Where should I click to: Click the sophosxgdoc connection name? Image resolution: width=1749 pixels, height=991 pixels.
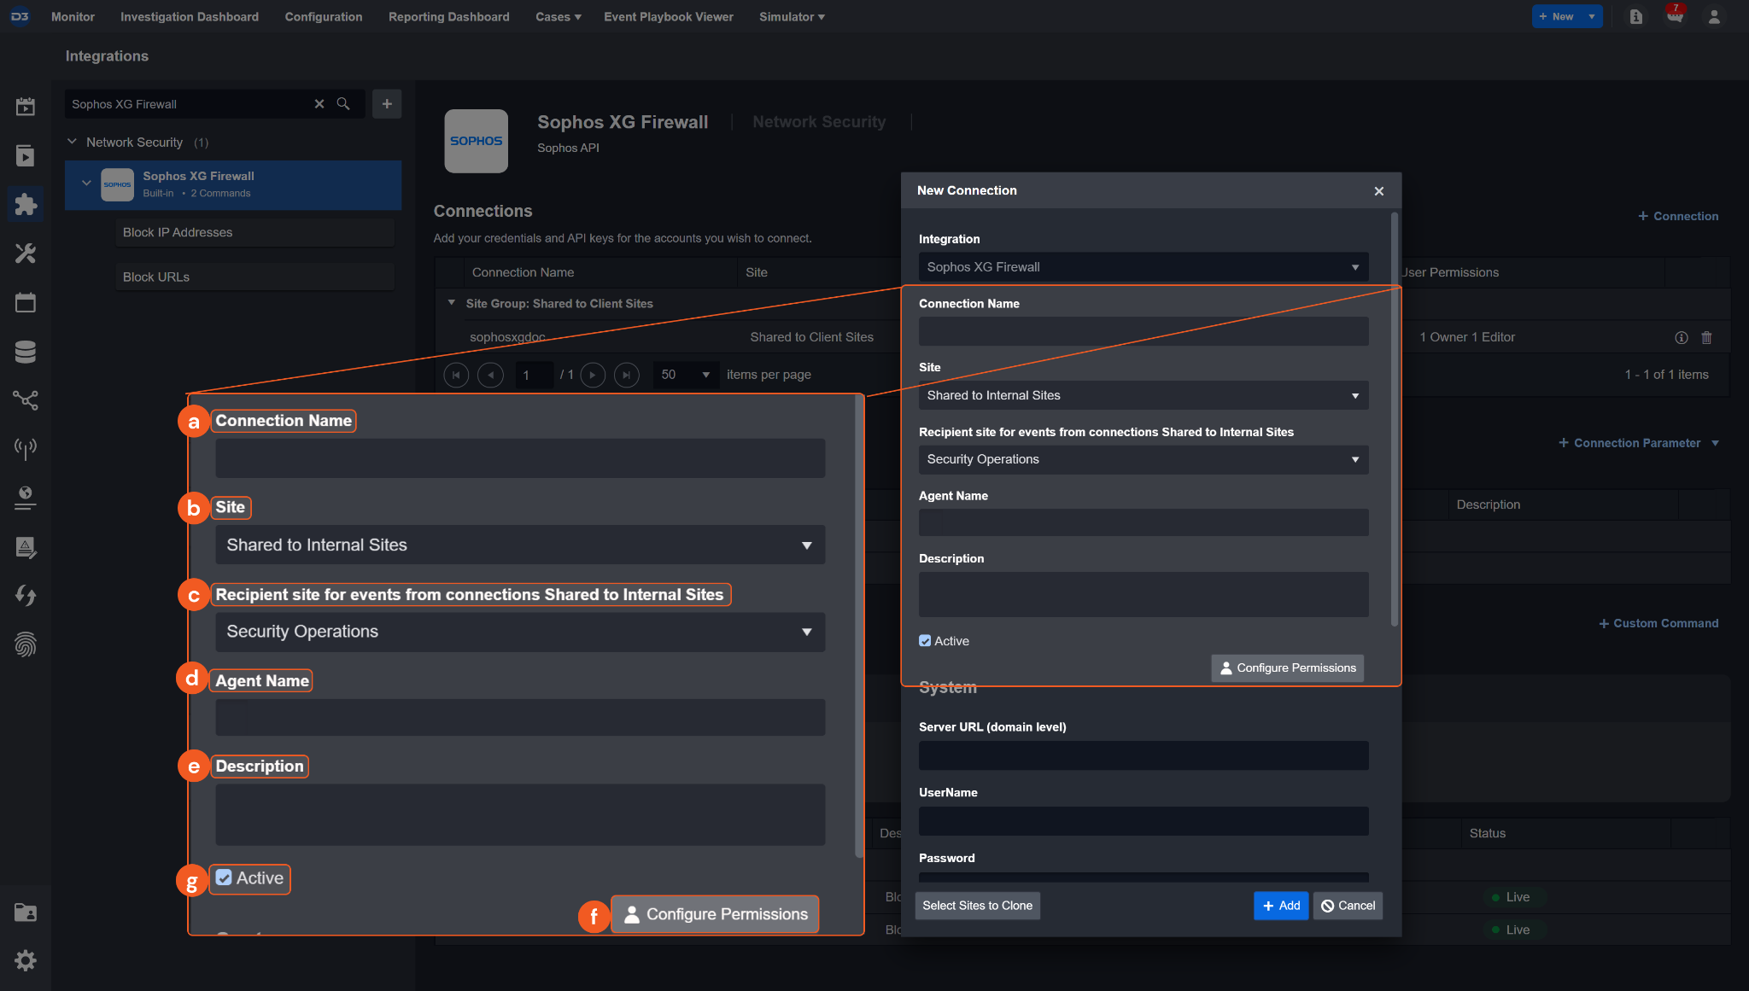click(x=507, y=337)
